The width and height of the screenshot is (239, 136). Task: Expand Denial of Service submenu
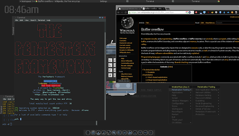pos(207,109)
